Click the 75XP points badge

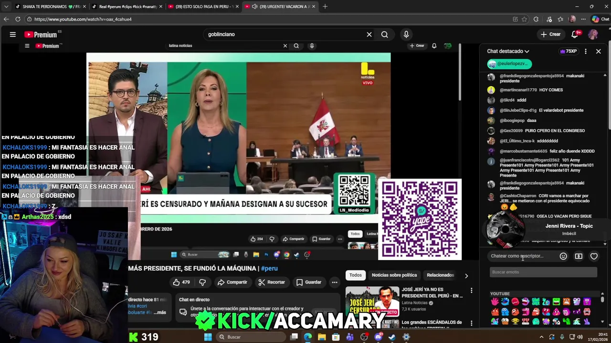tap(569, 51)
